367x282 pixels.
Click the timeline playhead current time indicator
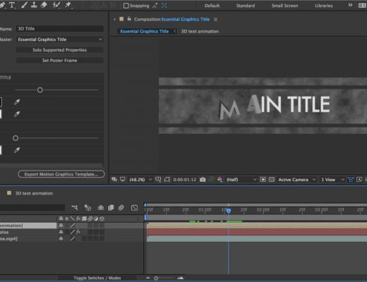point(229,211)
